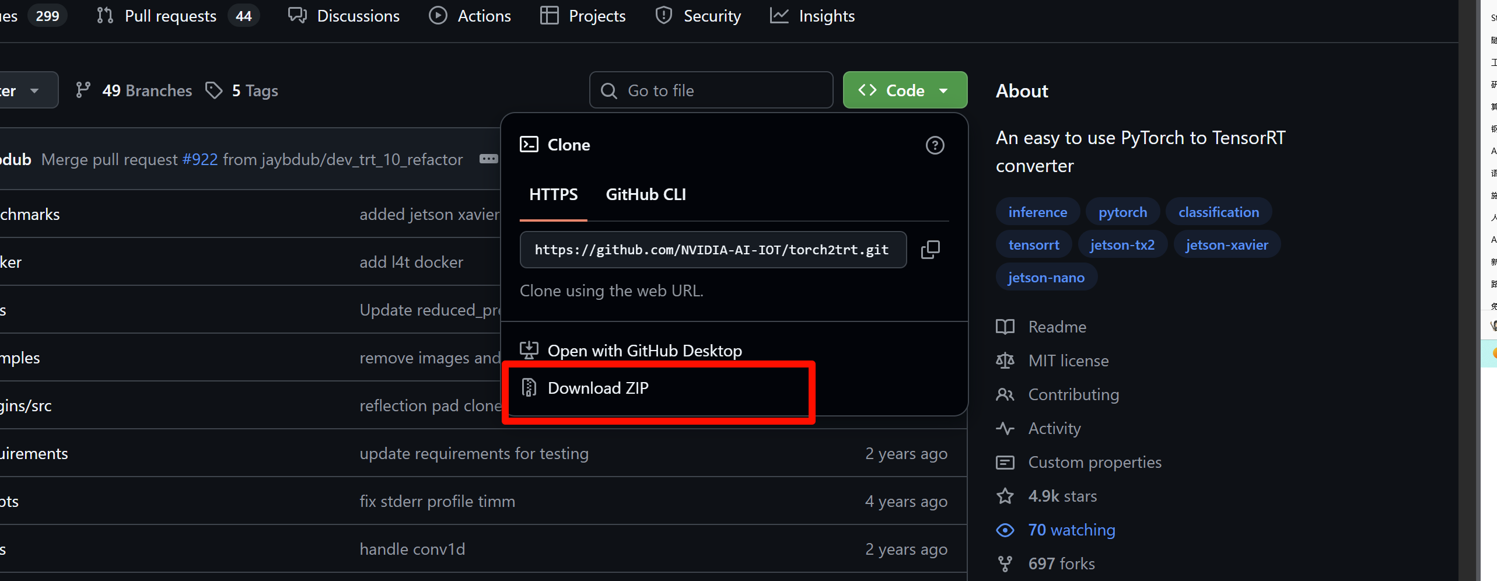Click the play circle Actions icon
The image size is (1497, 581).
tap(438, 15)
